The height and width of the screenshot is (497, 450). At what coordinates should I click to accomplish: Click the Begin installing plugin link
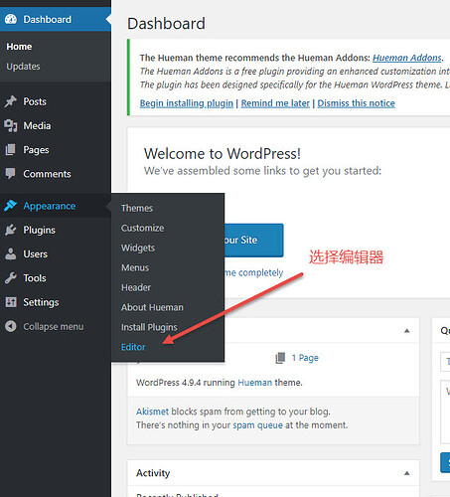point(187,103)
